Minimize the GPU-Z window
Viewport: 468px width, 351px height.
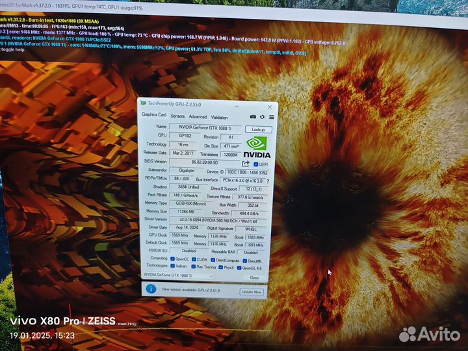click(237, 106)
